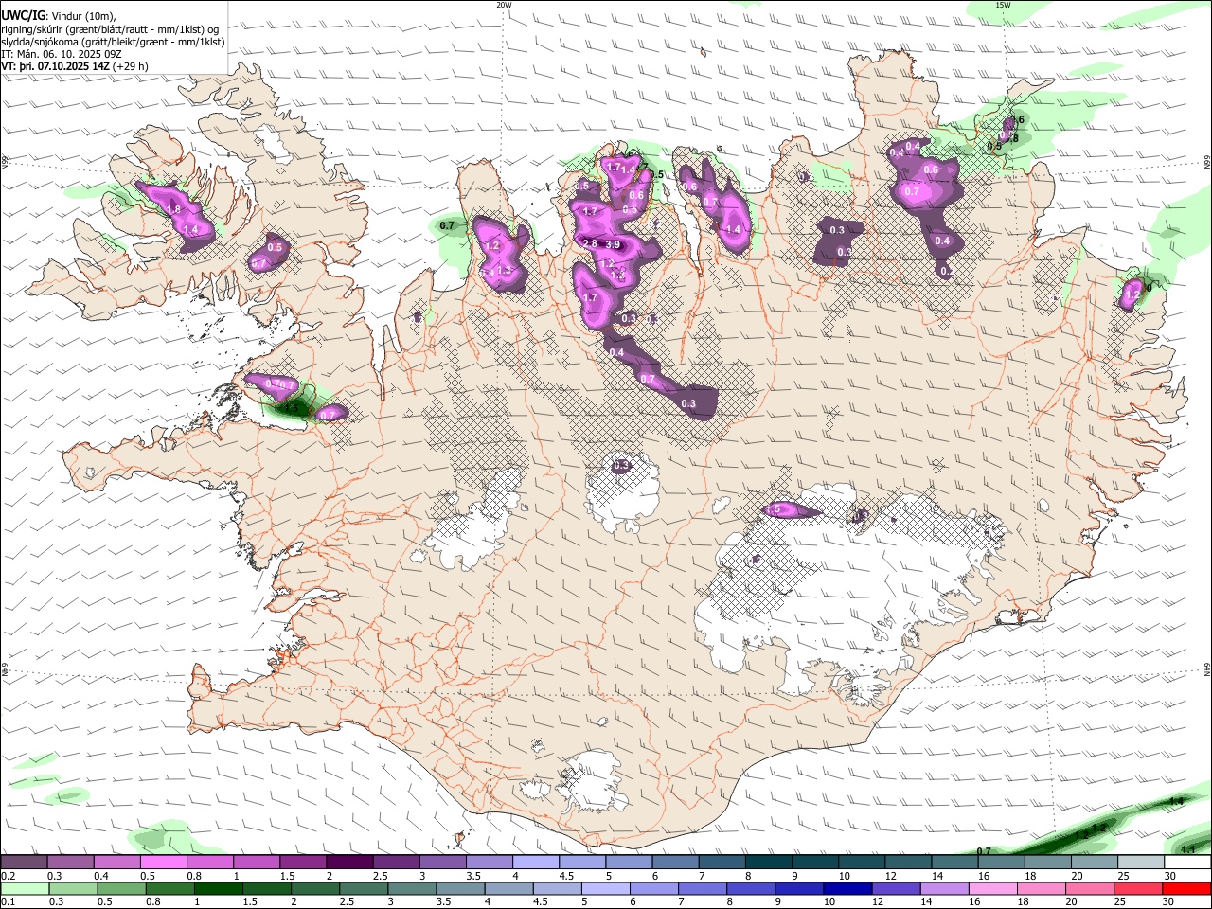Select the lightest green rain swatch at 0.1
Viewport: 1212px width, 909px height.
click(x=25, y=888)
